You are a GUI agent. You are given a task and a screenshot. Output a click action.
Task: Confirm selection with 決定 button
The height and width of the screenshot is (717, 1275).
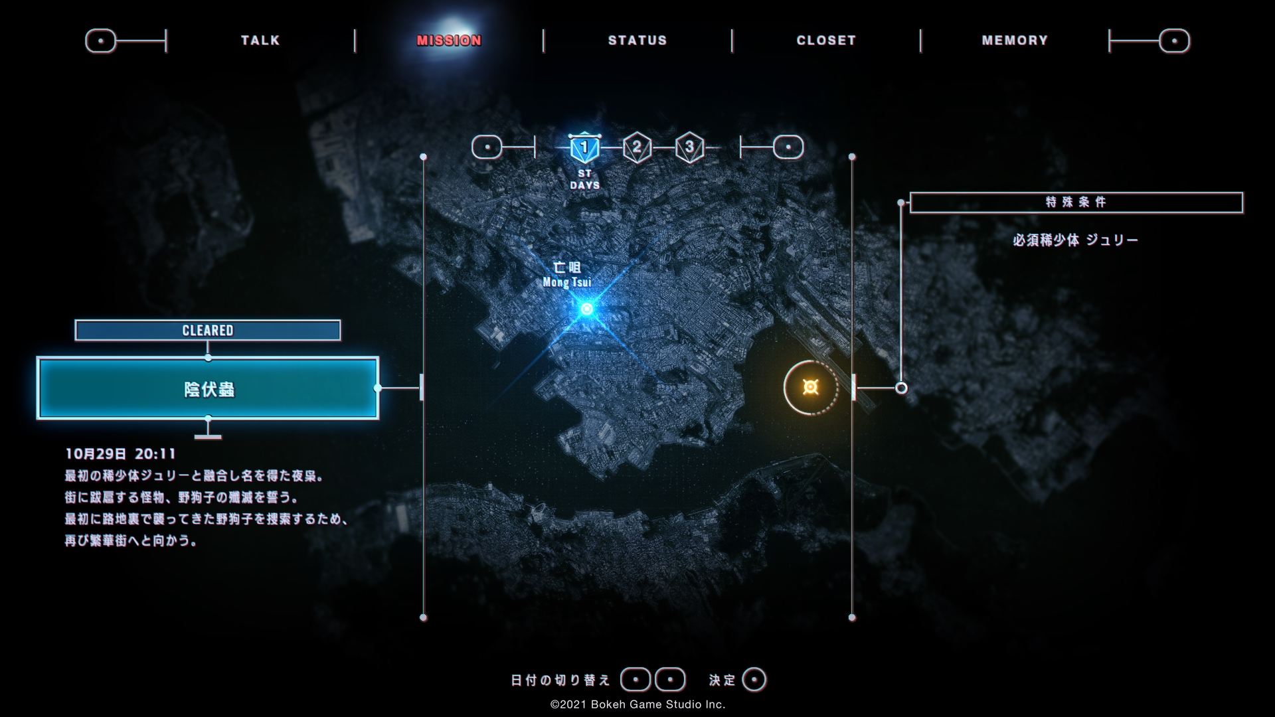pos(754,678)
